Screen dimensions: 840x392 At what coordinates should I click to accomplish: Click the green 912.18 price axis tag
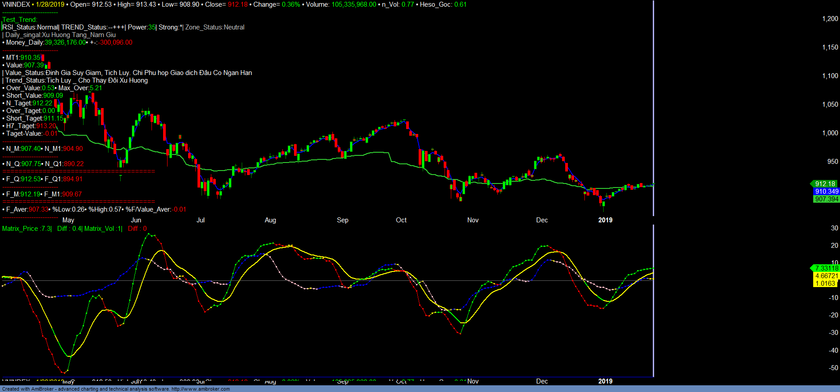pyautogui.click(x=824, y=184)
